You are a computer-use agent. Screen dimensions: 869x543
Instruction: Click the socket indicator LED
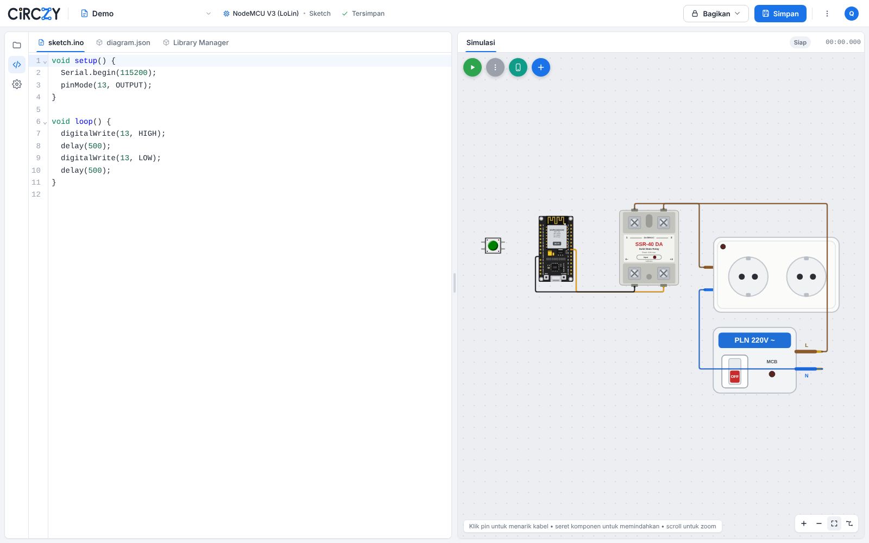coord(723,247)
